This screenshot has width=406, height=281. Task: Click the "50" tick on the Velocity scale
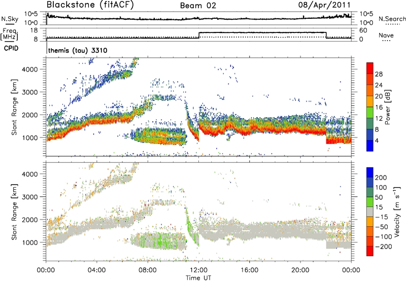[x=379, y=197]
